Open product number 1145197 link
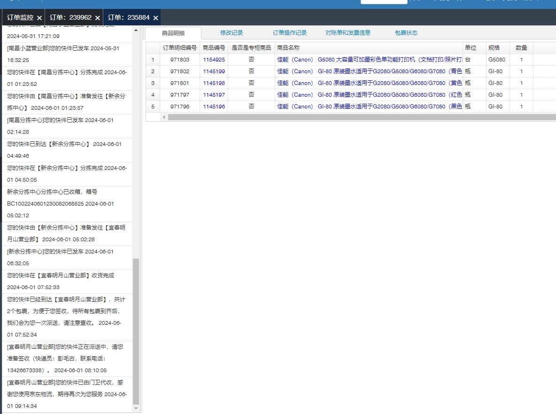This screenshot has width=556, height=414. [x=214, y=95]
